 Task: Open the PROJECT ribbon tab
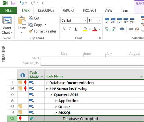[90, 10]
